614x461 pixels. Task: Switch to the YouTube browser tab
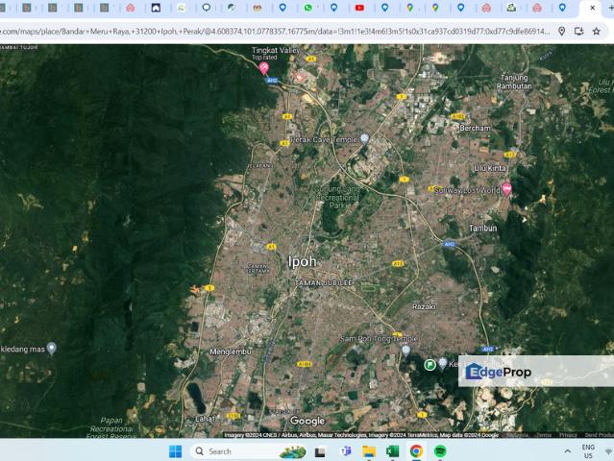(x=359, y=8)
